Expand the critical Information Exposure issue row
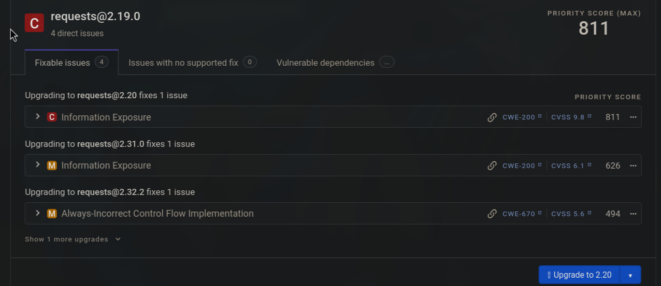The height and width of the screenshot is (286, 661). click(37, 117)
